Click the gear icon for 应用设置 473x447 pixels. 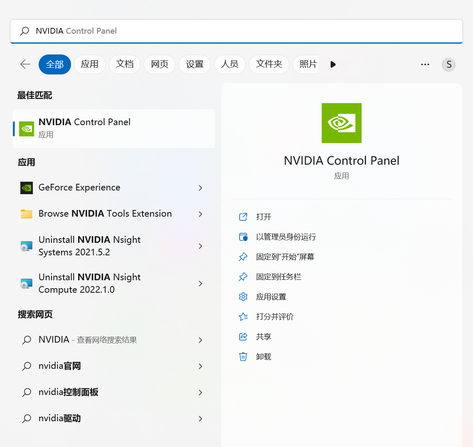tap(243, 297)
